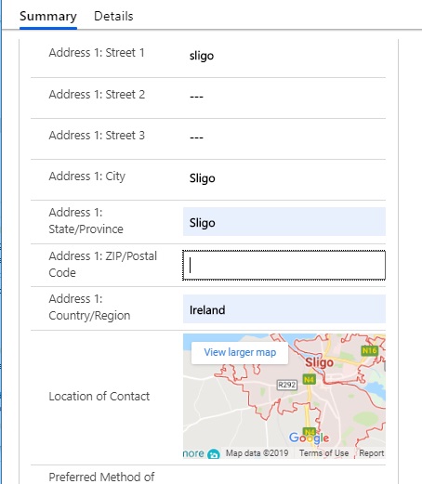Click the Address 1: Street 3 label

(x=97, y=136)
